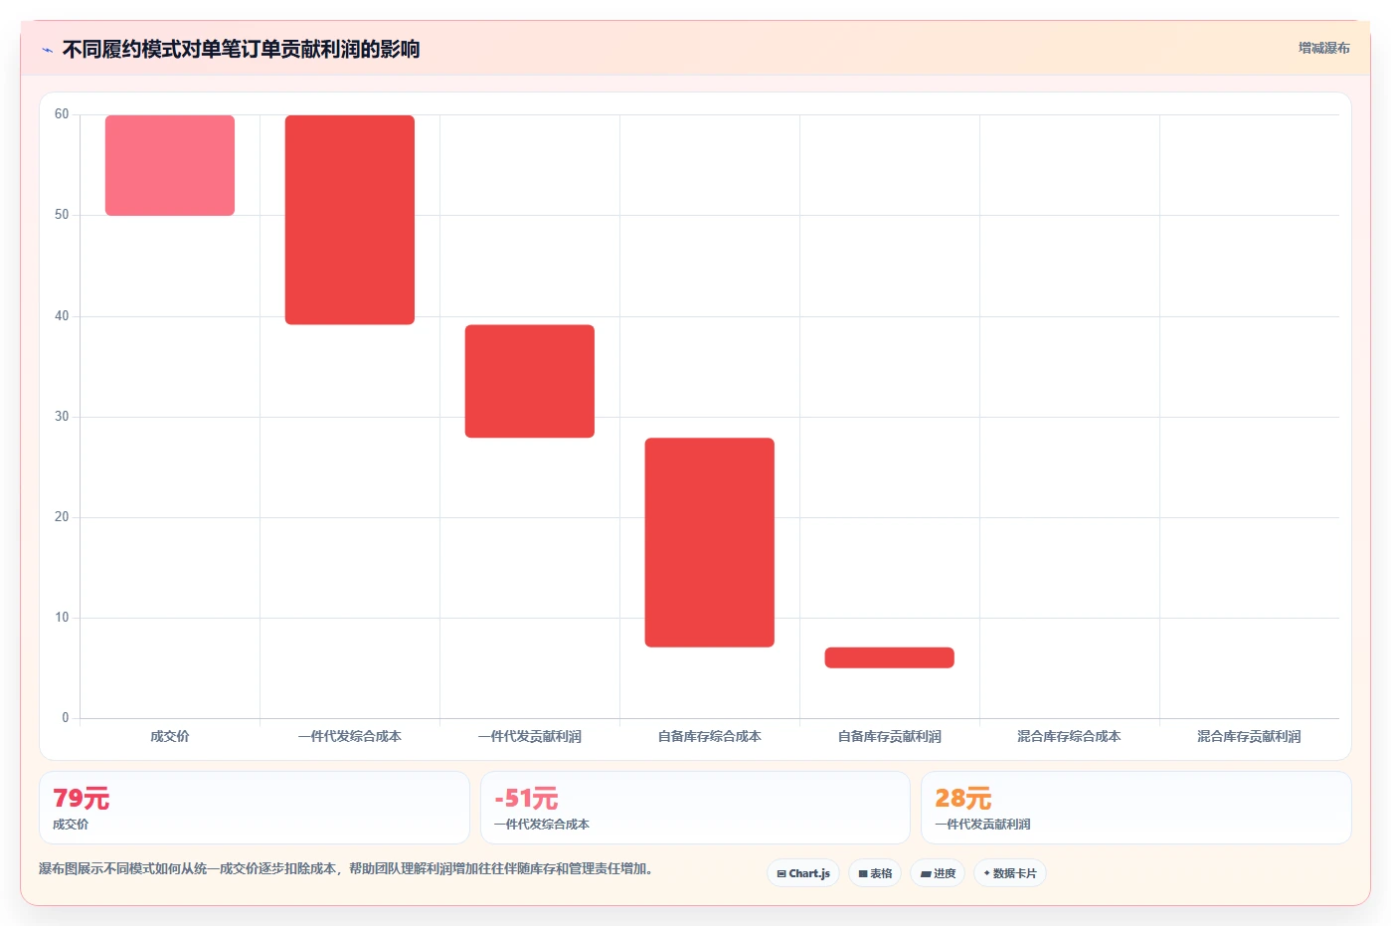Select the 一件代发贡献利润 red bar
The width and height of the screenshot is (1391, 926).
coord(530,381)
